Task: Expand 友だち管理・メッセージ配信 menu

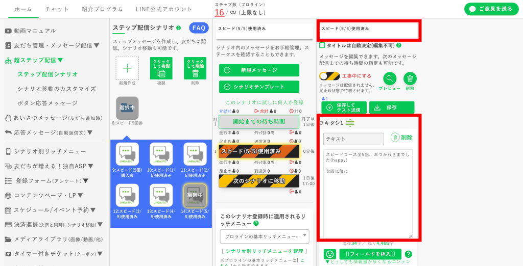Action: pyautogui.click(x=52, y=45)
